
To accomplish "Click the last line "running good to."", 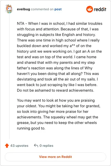I will (31, 128).
